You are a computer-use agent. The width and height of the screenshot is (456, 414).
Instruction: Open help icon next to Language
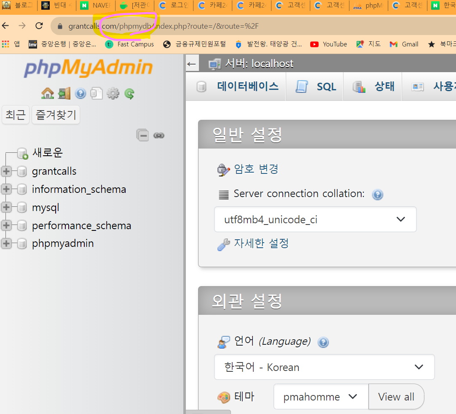pos(323,342)
